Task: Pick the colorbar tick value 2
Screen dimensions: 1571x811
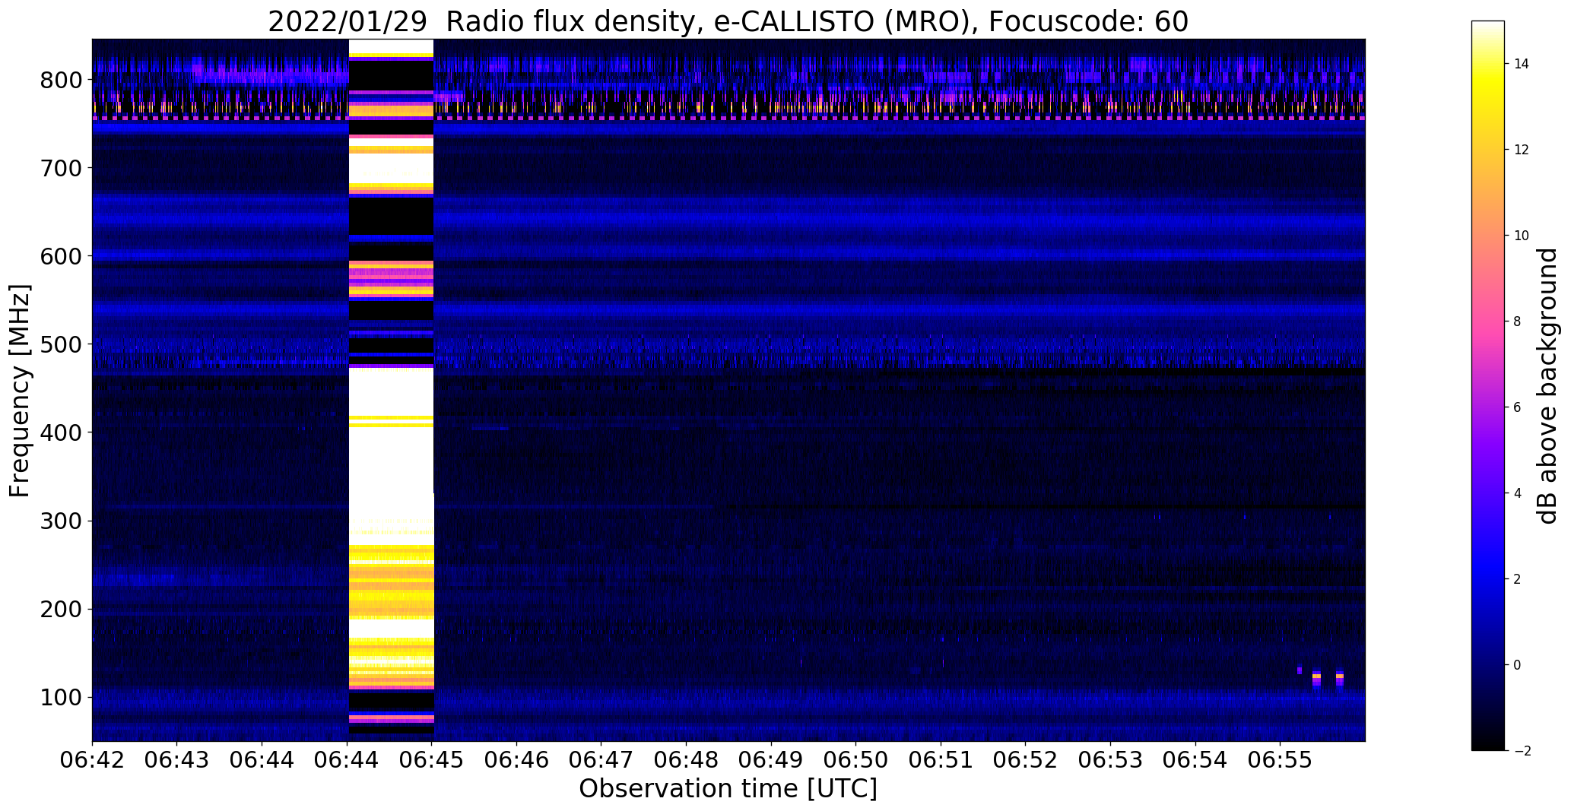Action: (1517, 579)
